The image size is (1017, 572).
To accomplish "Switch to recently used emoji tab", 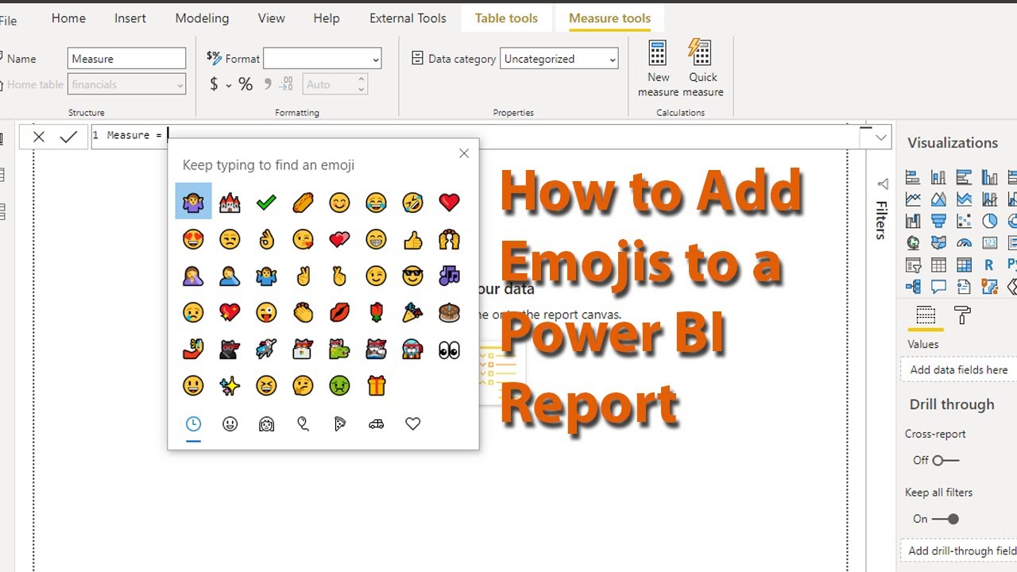I will click(x=193, y=424).
